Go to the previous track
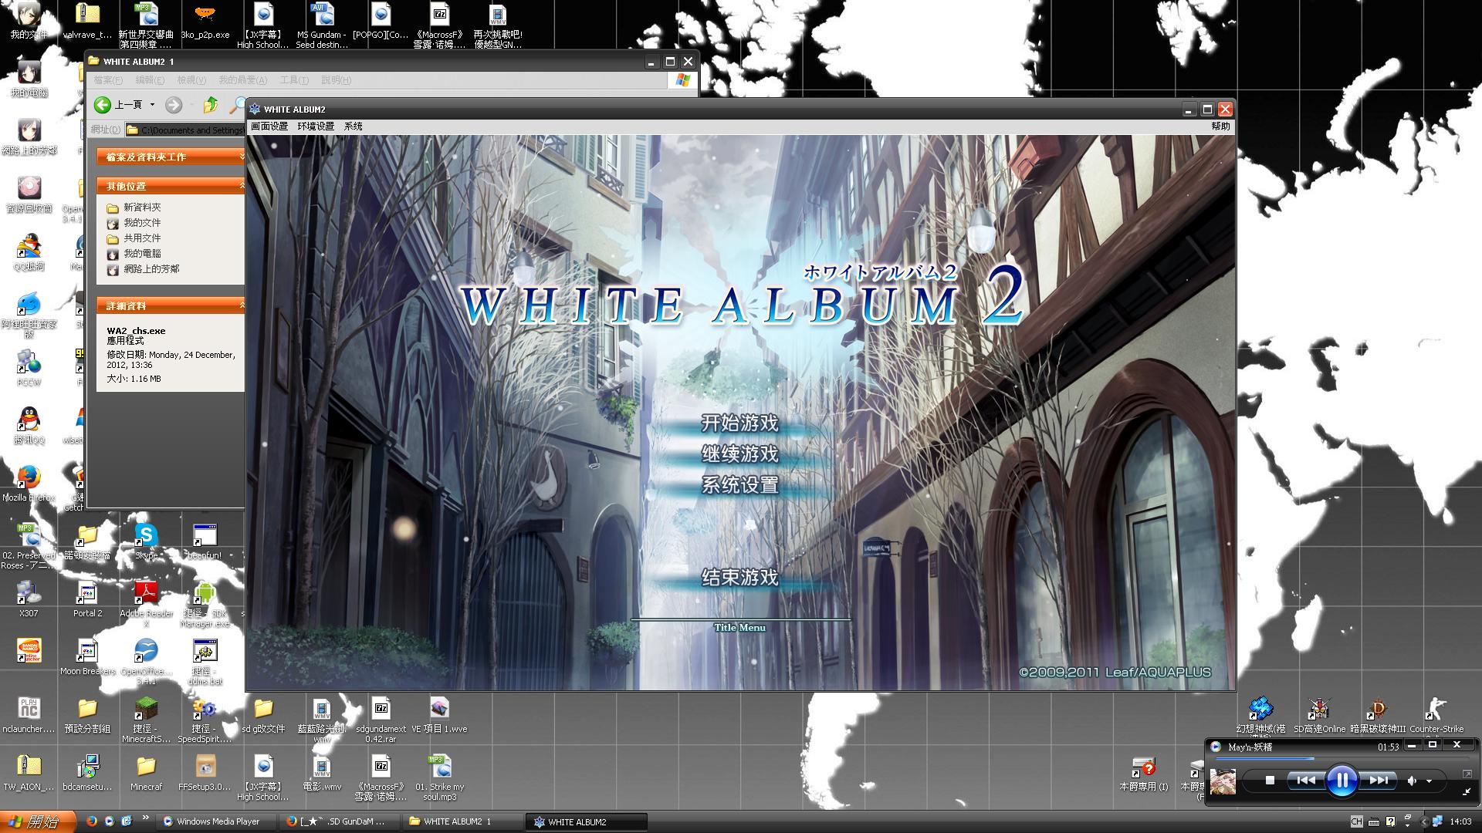1482x833 pixels. click(x=1305, y=781)
